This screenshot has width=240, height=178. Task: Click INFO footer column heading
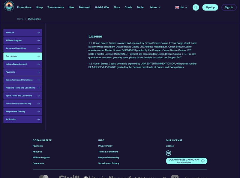101,140
